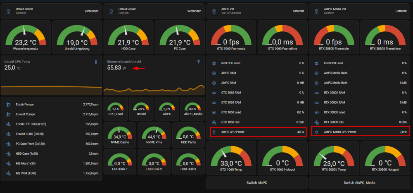This screenshot has width=413, height=193.
Task: Click the thermometer icon on Unraid CPU Temp
Action: click(96, 62)
